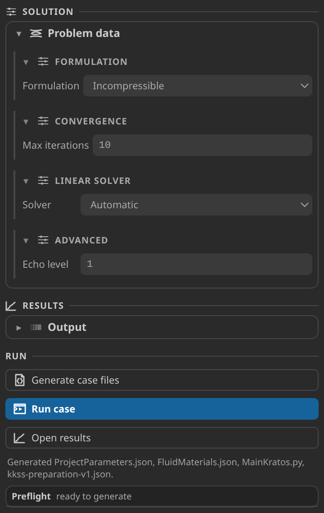Click the Max iterations input field
This screenshot has height=513, width=324.
202,145
